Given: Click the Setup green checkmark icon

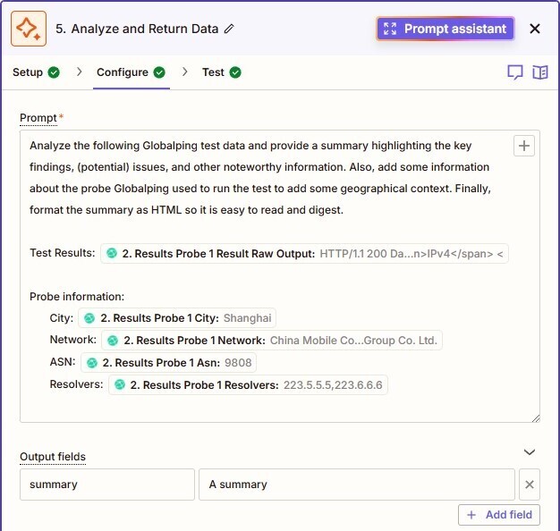Looking at the screenshot, I should pyautogui.click(x=54, y=72).
